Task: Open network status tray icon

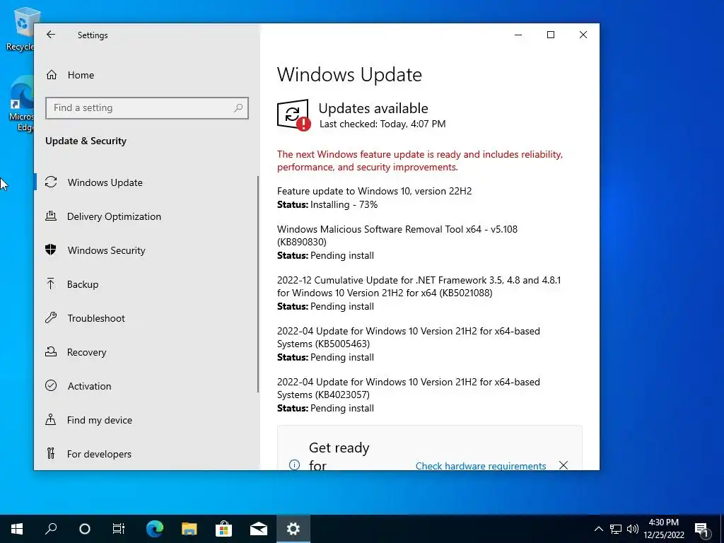Action: [x=616, y=529]
